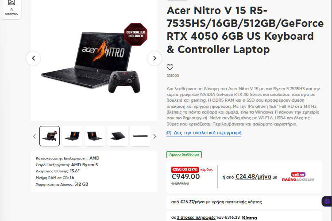Click the main laptop product image
This screenshot has width=332, height=221.
point(94,60)
